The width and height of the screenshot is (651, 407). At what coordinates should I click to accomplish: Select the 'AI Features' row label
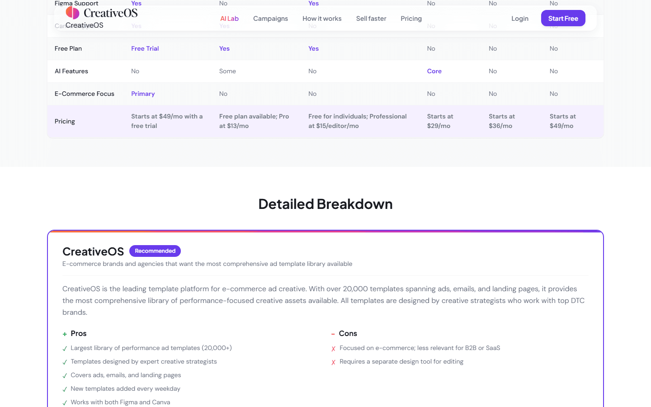71,71
